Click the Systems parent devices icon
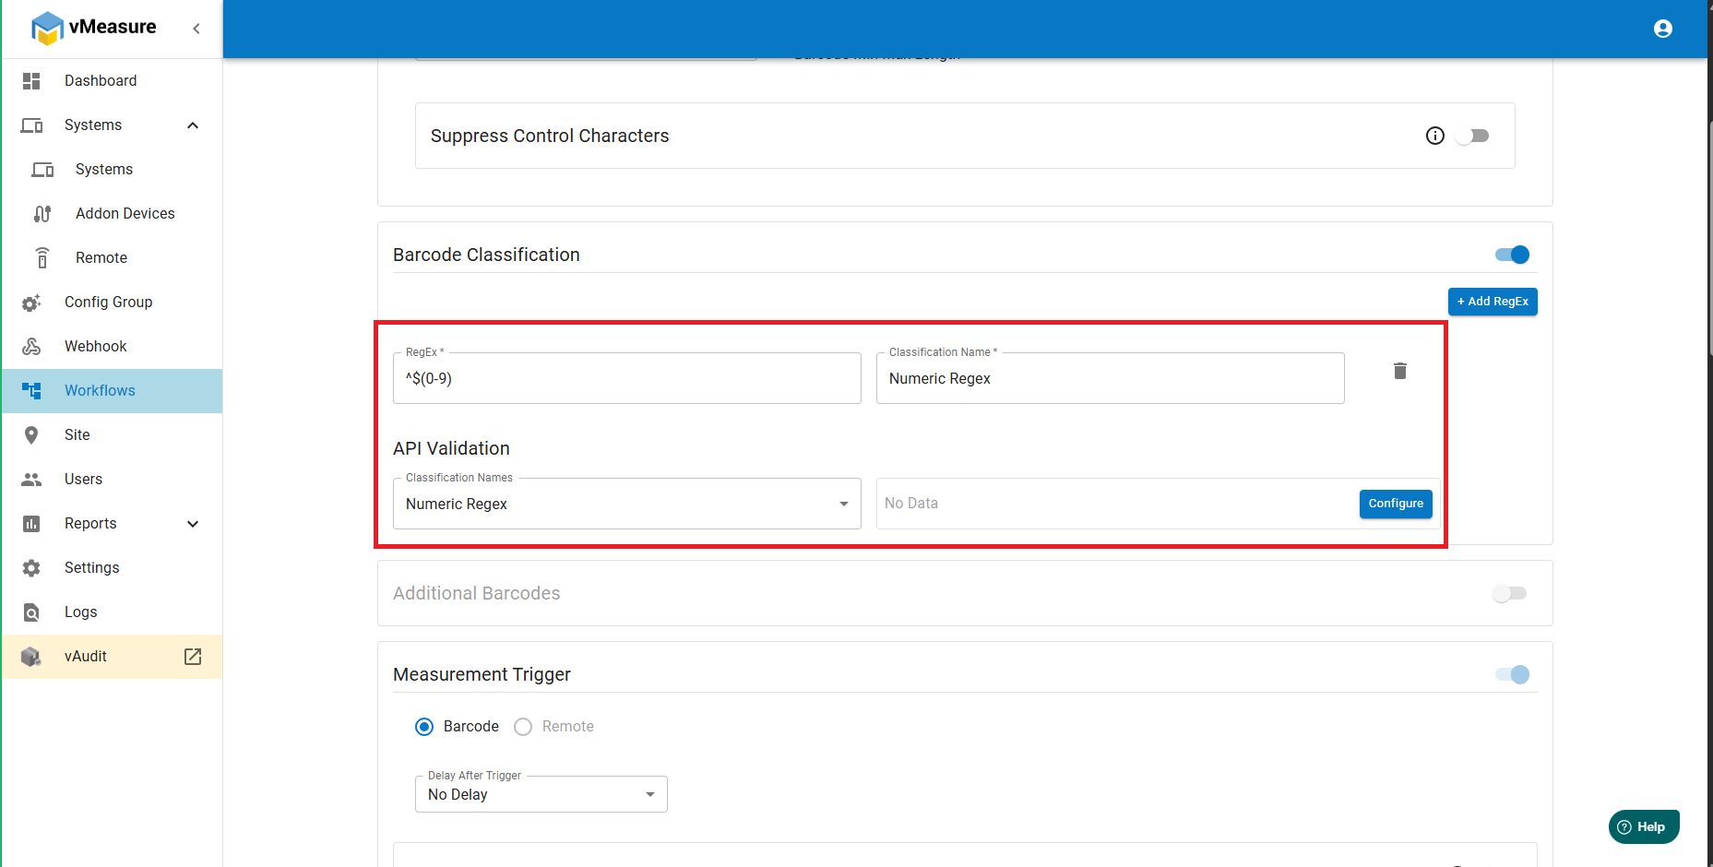 pos(31,125)
